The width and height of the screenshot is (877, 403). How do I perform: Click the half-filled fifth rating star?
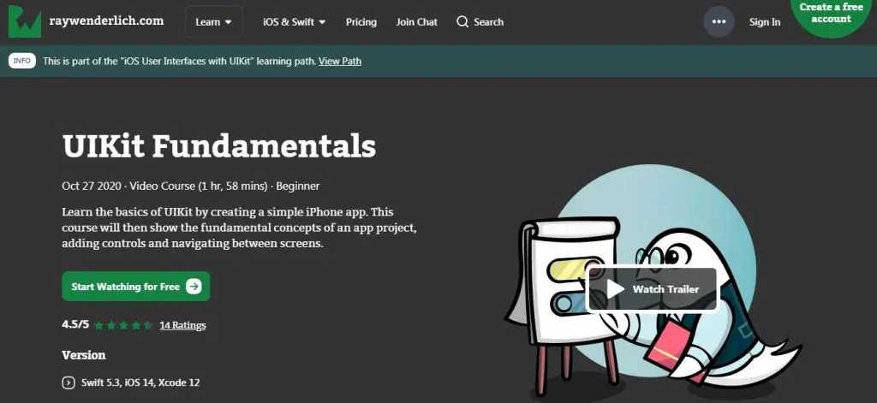[148, 325]
